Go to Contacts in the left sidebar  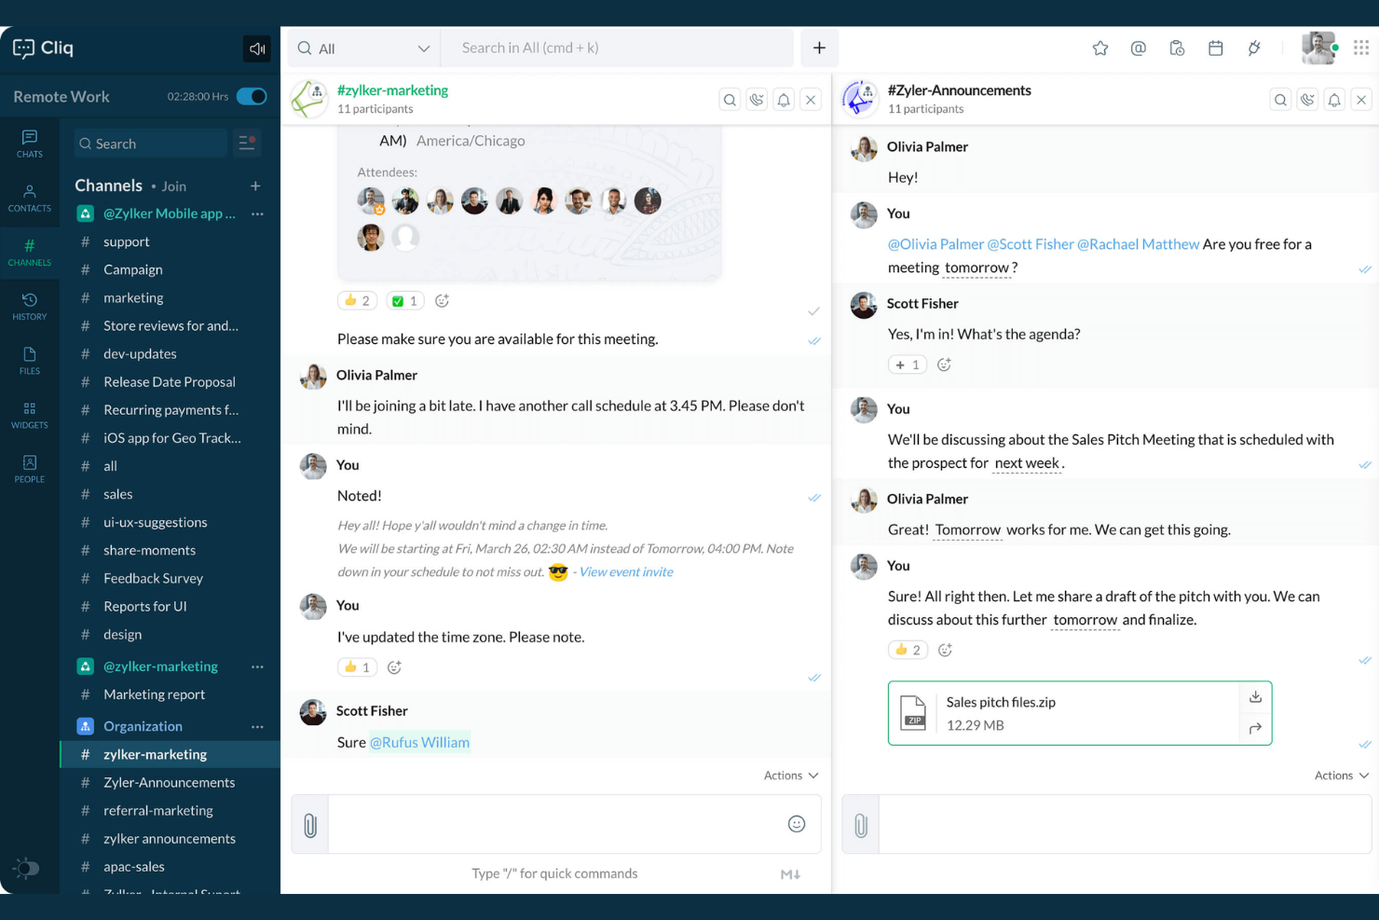30,198
